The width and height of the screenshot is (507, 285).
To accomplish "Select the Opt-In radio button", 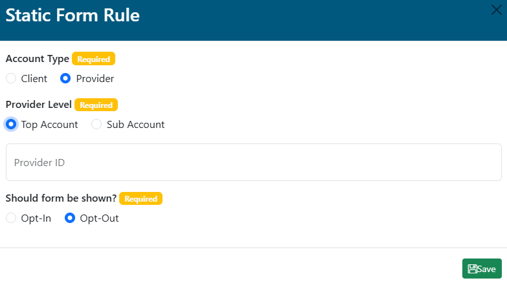I will pyautogui.click(x=11, y=218).
